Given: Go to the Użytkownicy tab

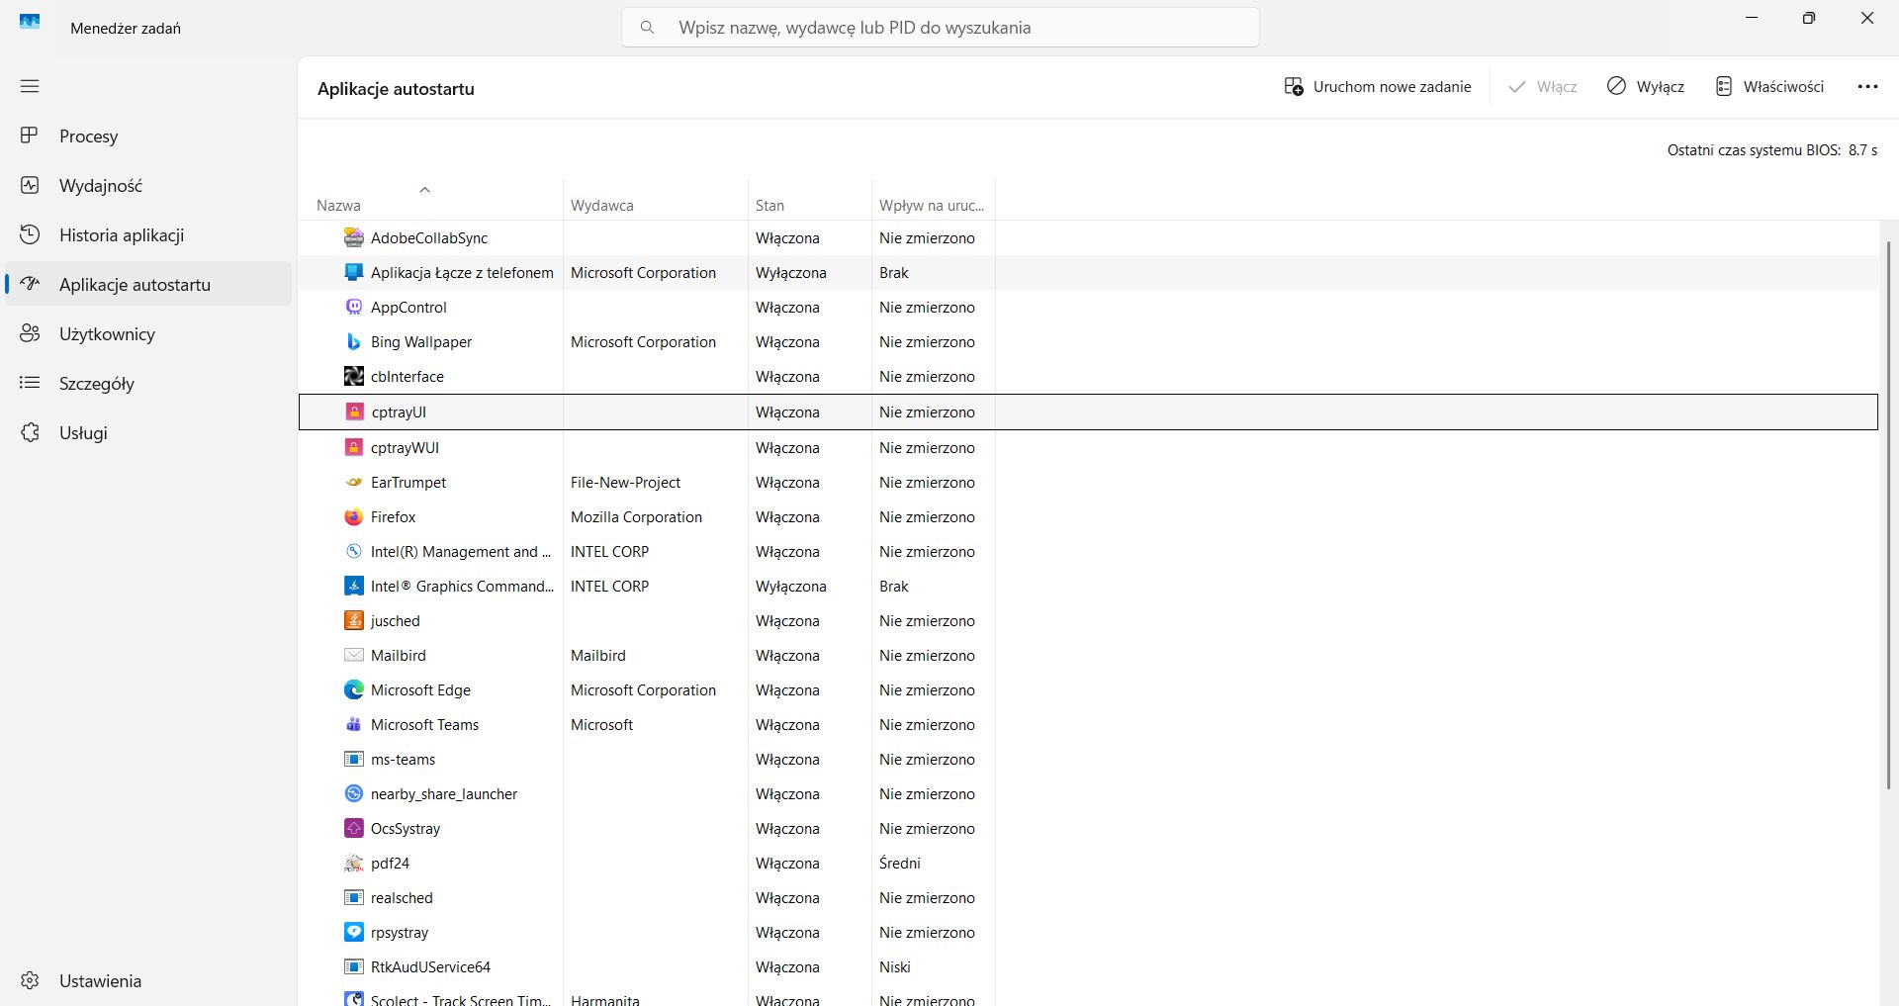Looking at the screenshot, I should coord(148,334).
